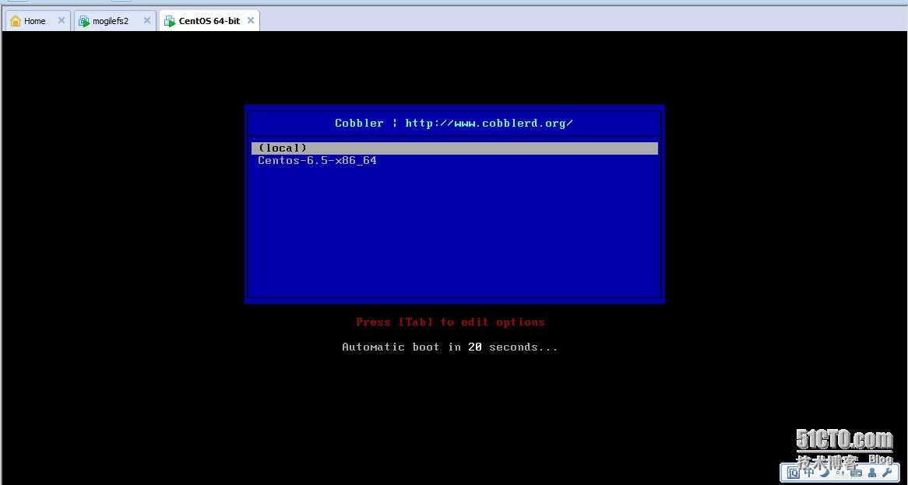908x485 pixels.
Task: Toggle the punctuation mode icon
Action: point(840,473)
